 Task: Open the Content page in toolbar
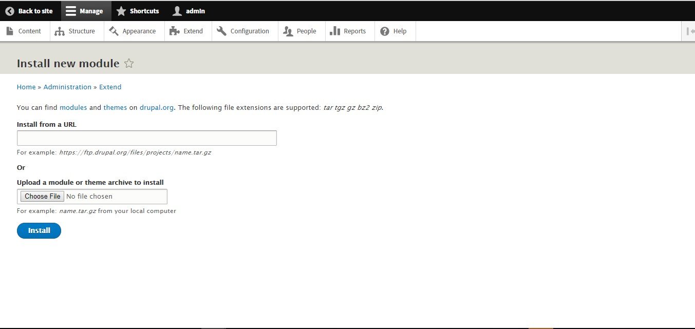(x=24, y=31)
